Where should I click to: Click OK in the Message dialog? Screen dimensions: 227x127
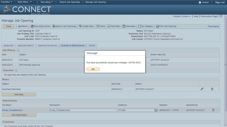click(93, 69)
